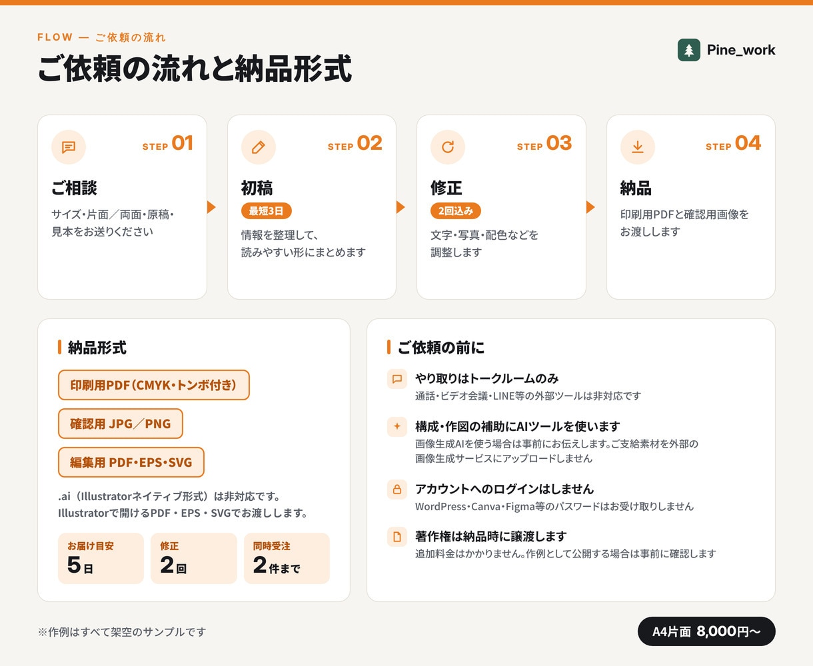Click the 同時受注 2件まで stat box
This screenshot has height=666, width=813.
coord(287,558)
